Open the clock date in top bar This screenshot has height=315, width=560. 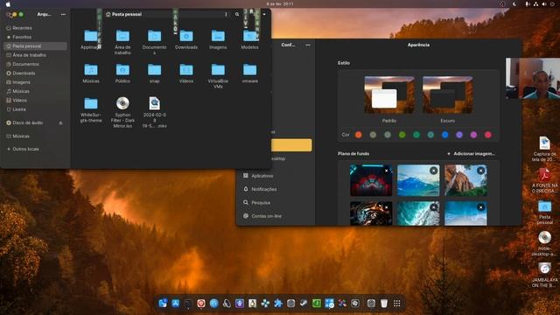(x=280, y=3)
